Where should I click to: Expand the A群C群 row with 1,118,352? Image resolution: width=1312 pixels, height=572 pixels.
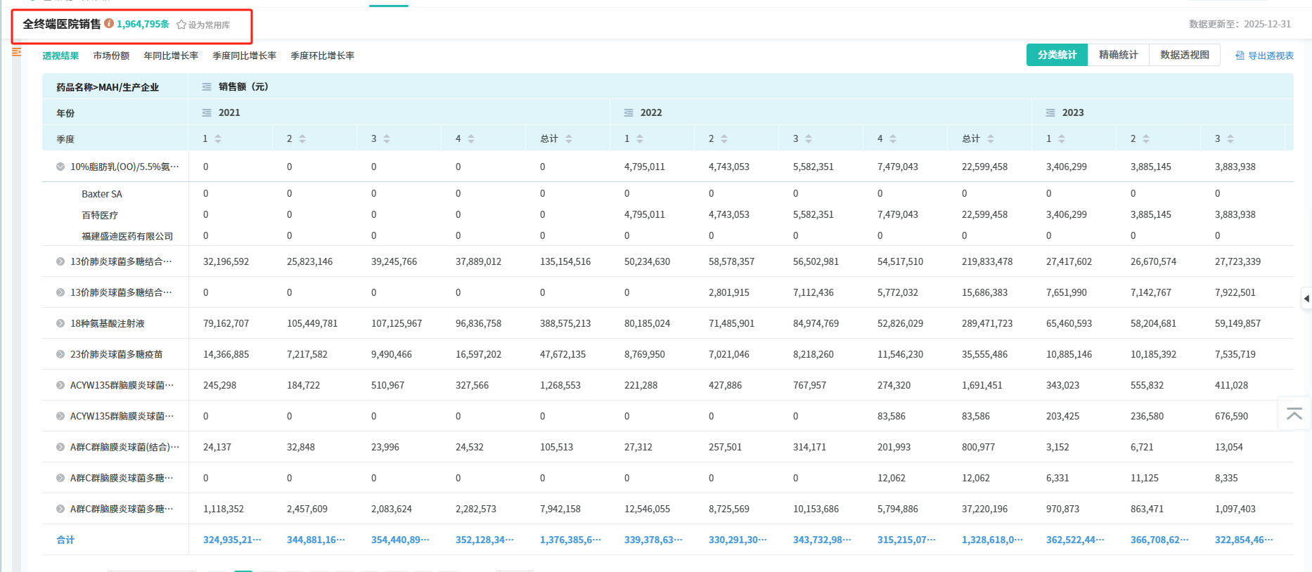pos(60,509)
